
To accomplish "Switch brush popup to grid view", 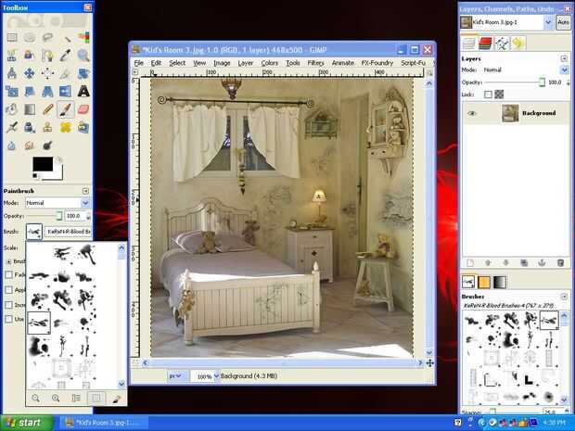I will (x=96, y=398).
